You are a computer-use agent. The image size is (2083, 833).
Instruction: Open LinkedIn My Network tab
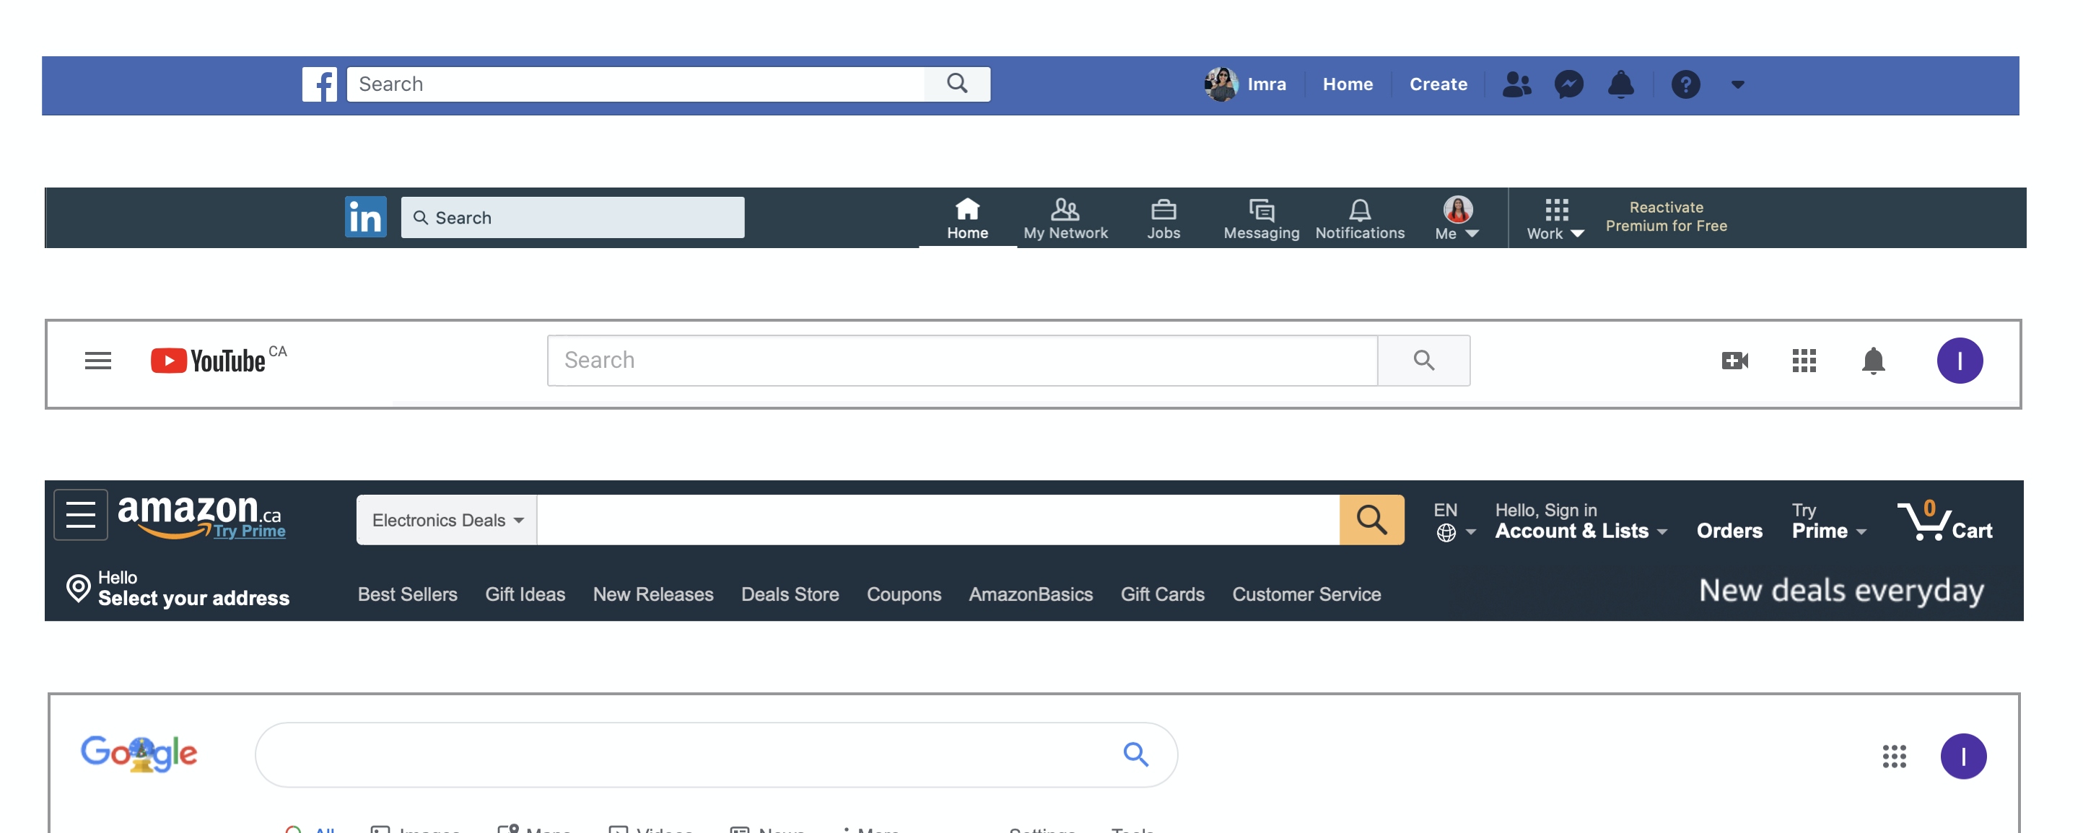click(1065, 219)
